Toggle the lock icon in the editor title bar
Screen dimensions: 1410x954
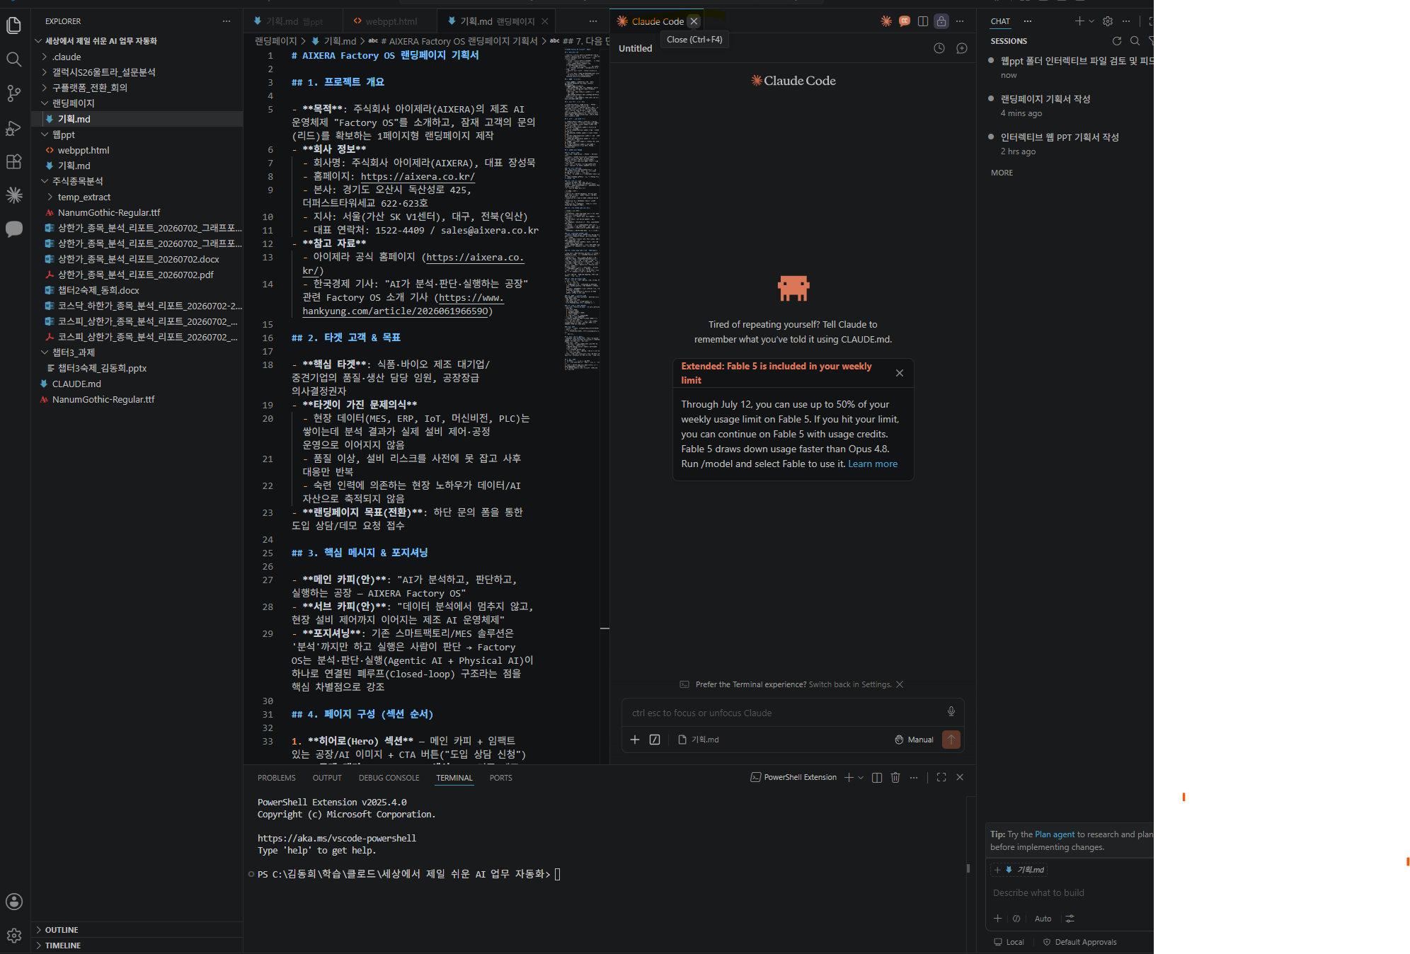[941, 21]
